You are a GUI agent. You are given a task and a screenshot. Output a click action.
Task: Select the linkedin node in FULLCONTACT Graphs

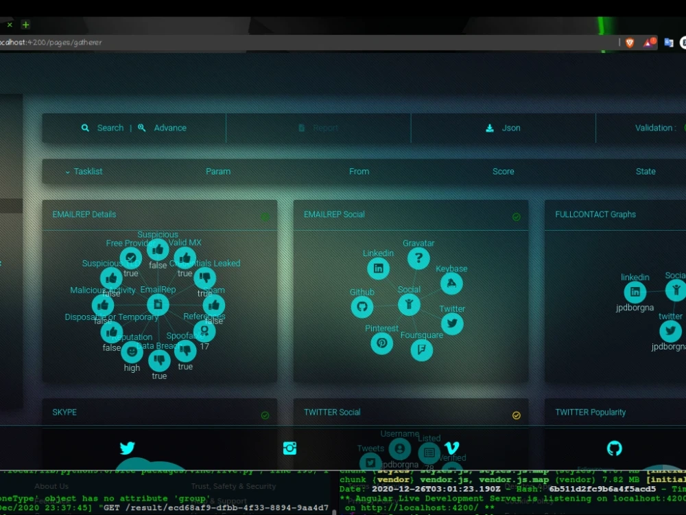(x=635, y=292)
